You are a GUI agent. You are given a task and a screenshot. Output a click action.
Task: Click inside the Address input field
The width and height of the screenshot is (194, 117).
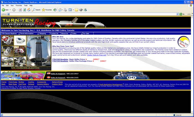(x=91, y=14)
